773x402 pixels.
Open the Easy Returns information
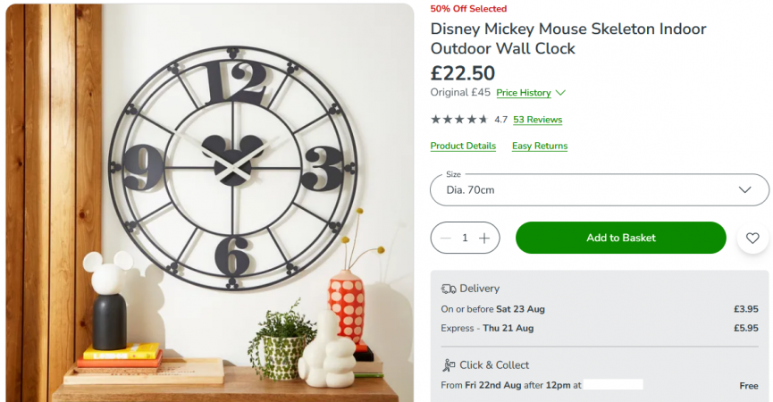click(x=540, y=146)
